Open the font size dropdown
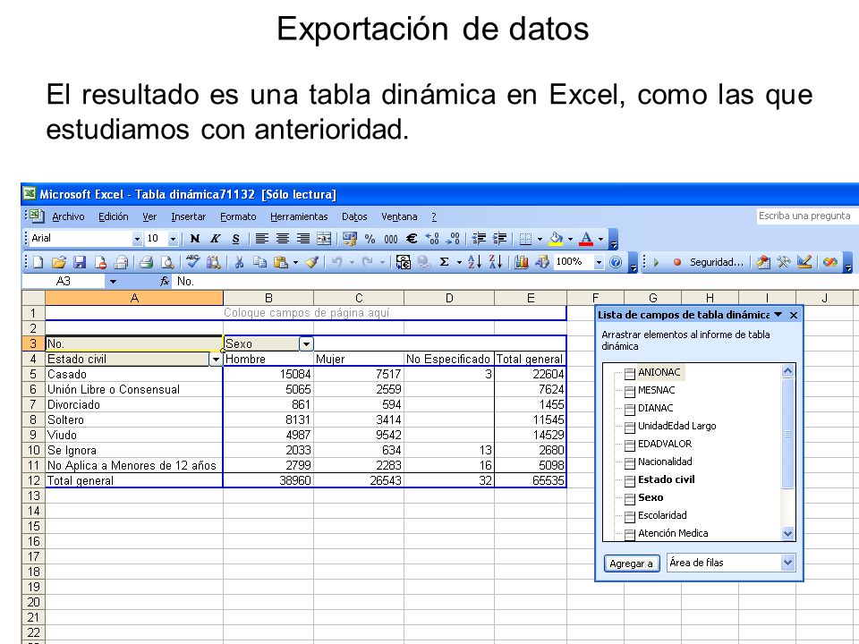Viewport: 859px width, 644px height. [x=173, y=239]
